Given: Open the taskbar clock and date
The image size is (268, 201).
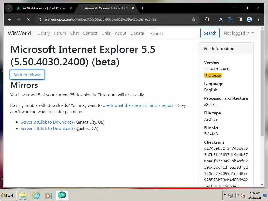Looking at the screenshot, I should pos(255,195).
